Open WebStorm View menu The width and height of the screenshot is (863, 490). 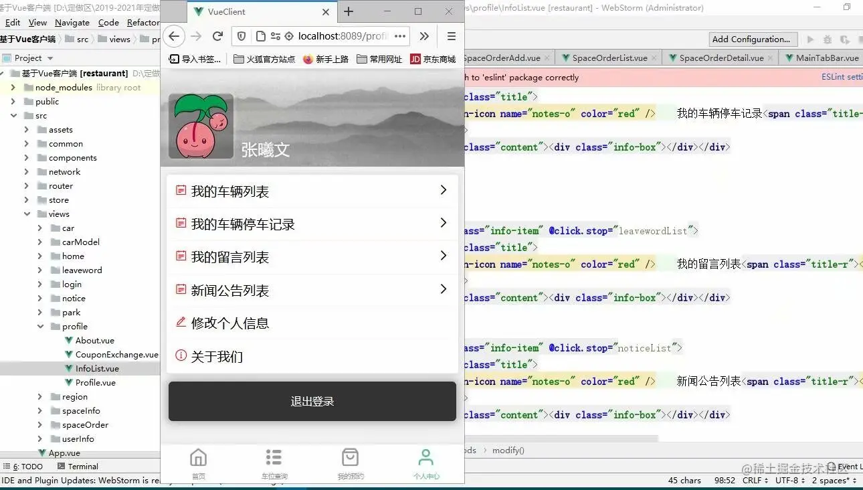coord(38,22)
